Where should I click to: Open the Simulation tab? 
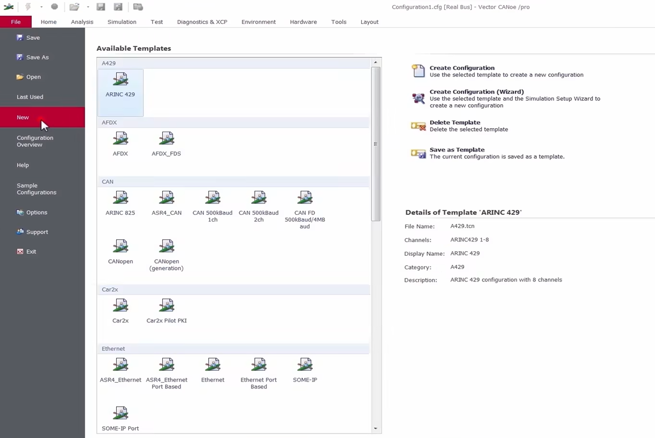pyautogui.click(x=121, y=22)
